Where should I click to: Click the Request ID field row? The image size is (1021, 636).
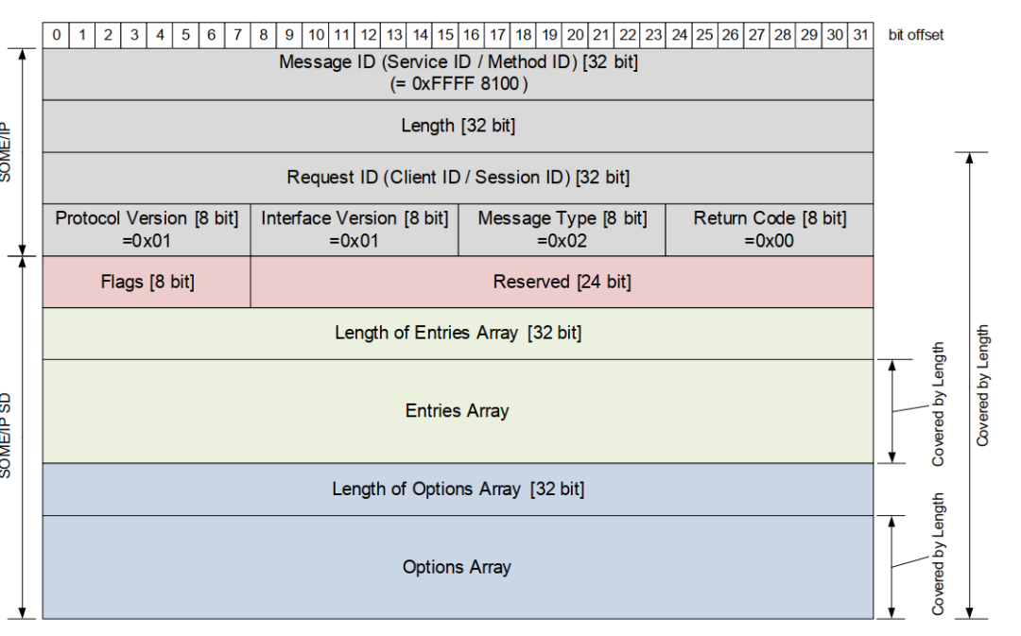click(x=458, y=178)
